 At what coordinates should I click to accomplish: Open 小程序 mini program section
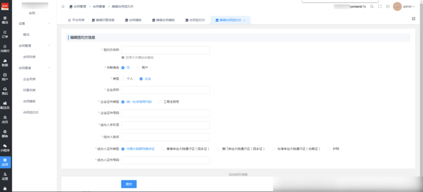(5, 148)
